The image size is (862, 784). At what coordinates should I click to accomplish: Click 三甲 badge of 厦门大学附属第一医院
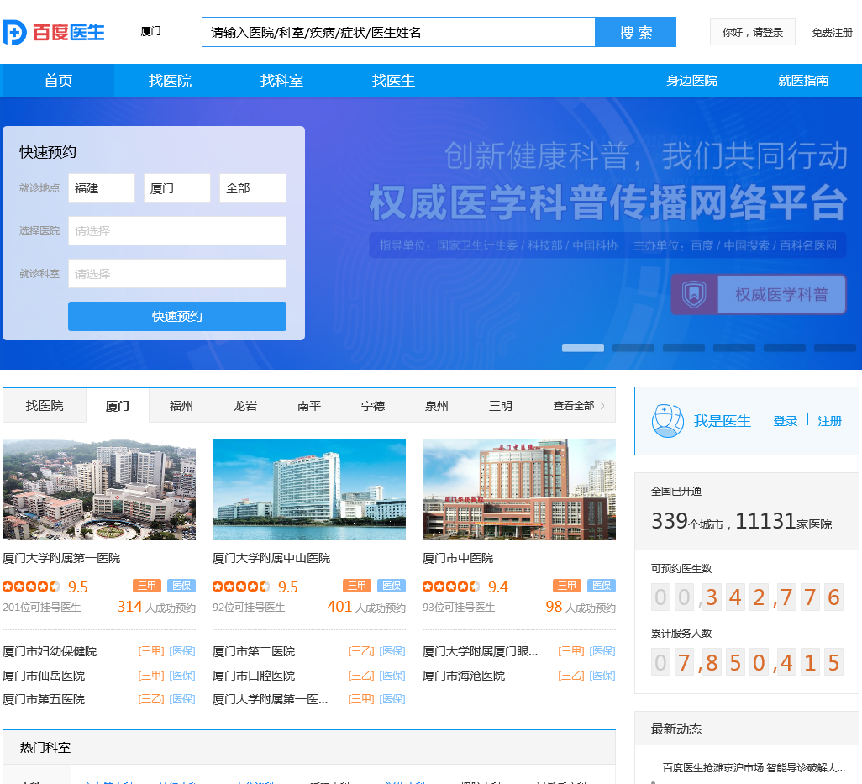click(x=147, y=586)
